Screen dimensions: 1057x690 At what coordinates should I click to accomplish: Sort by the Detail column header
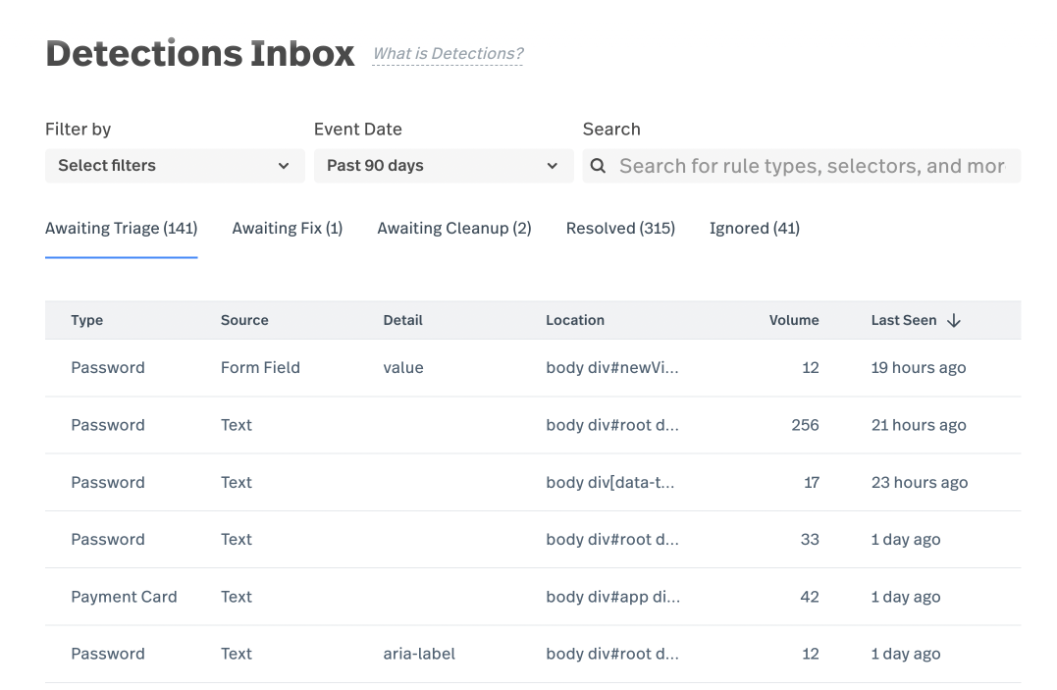pyautogui.click(x=403, y=320)
